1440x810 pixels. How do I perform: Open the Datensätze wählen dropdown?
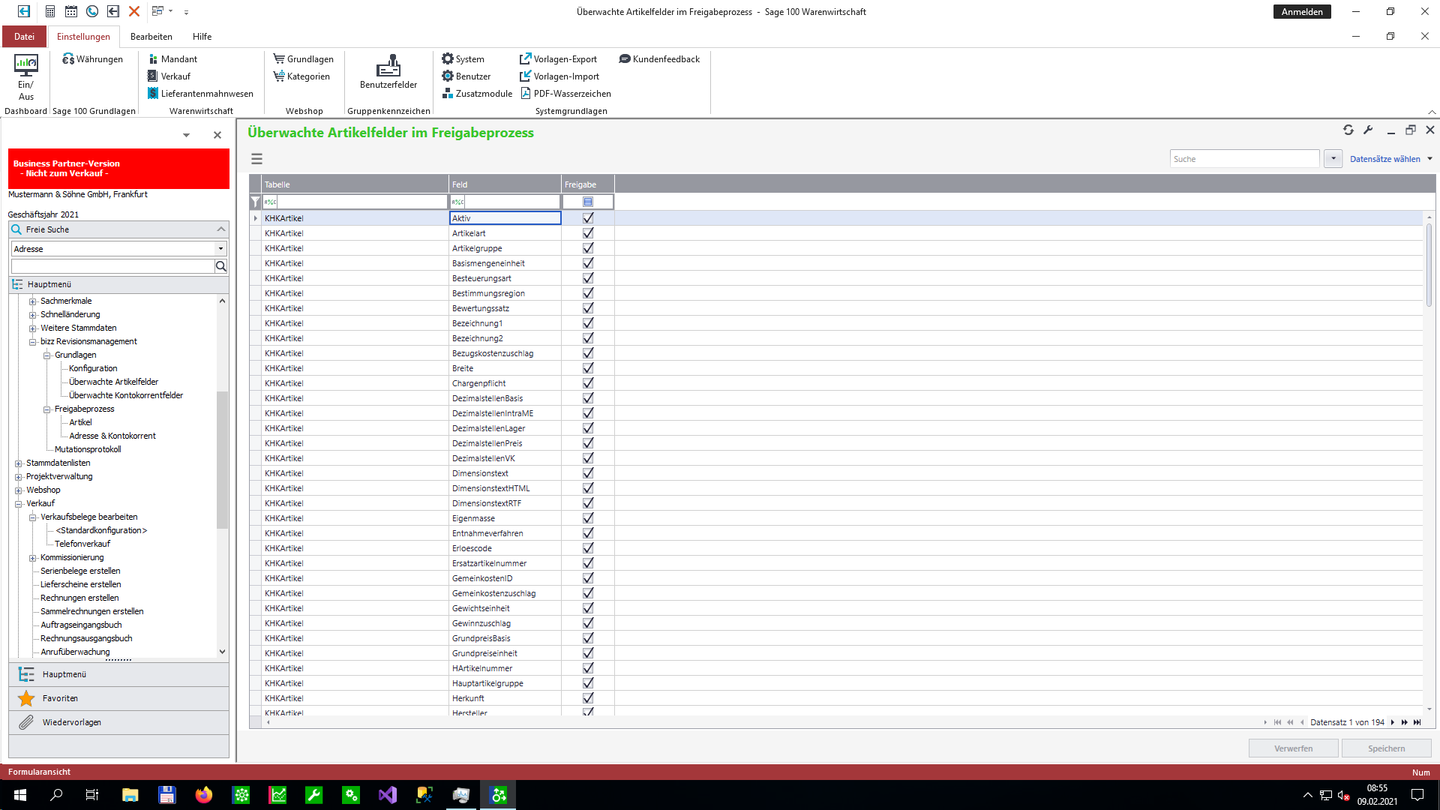(x=1391, y=159)
